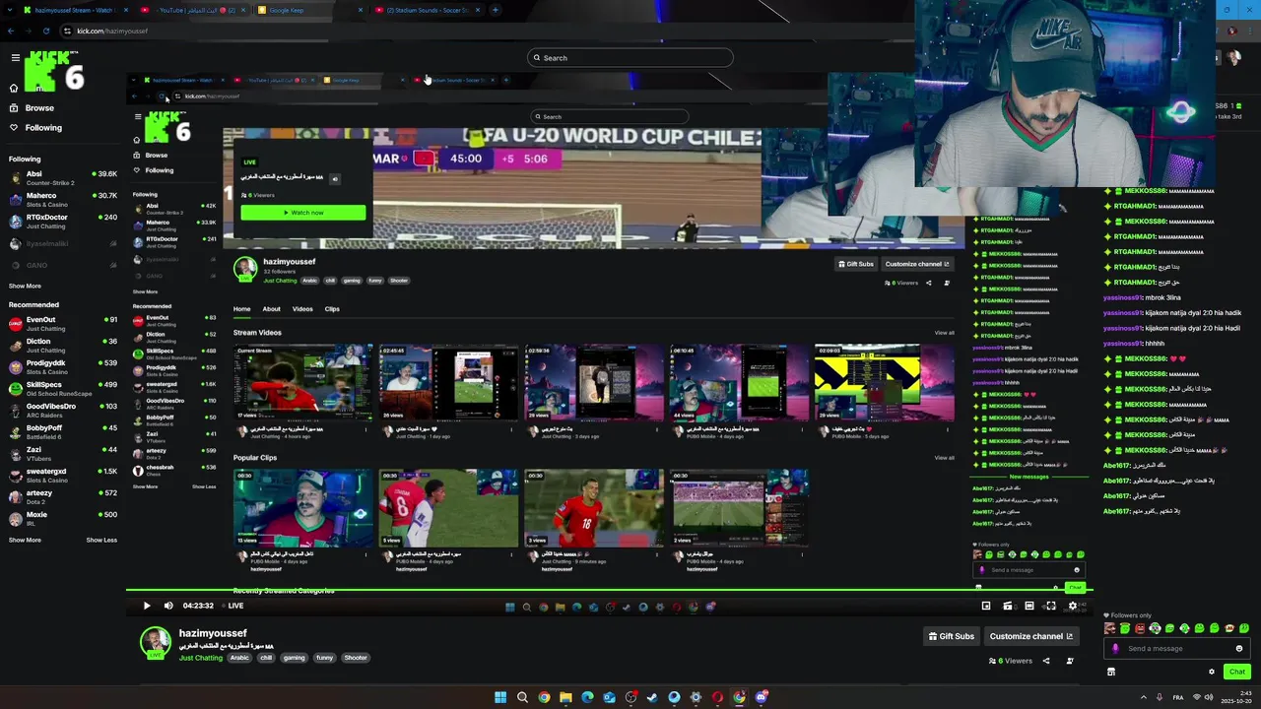This screenshot has height=709, width=1261.
Task: Click the LIVE indicator in player bar
Action: point(232,606)
